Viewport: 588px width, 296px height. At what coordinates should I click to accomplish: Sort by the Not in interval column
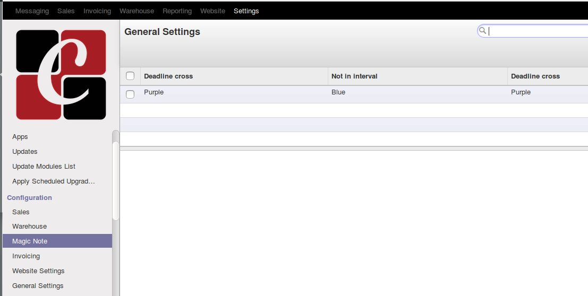[354, 76]
